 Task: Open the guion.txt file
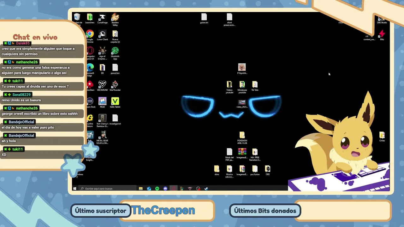coord(204,19)
